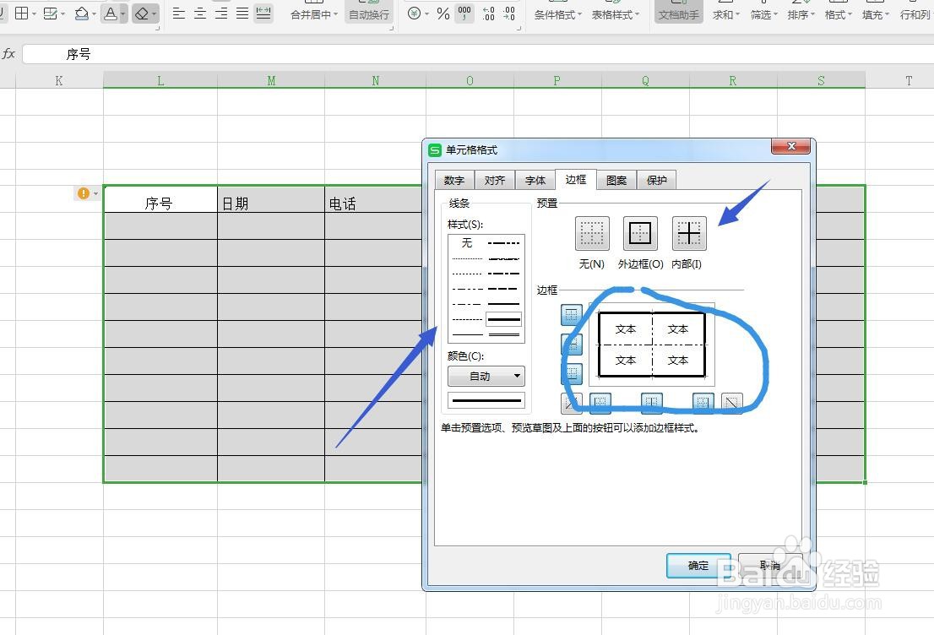Screen dimensions: 934x635
Task: Click the increase decimal places icon
Action: pyautogui.click(x=488, y=14)
